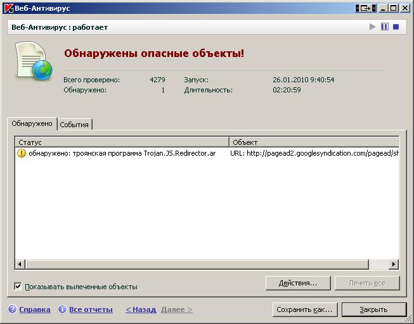Screen dimensions: 414x324
Task: Click the info icon beside Все отчеты
Action: pyautogui.click(x=62, y=309)
